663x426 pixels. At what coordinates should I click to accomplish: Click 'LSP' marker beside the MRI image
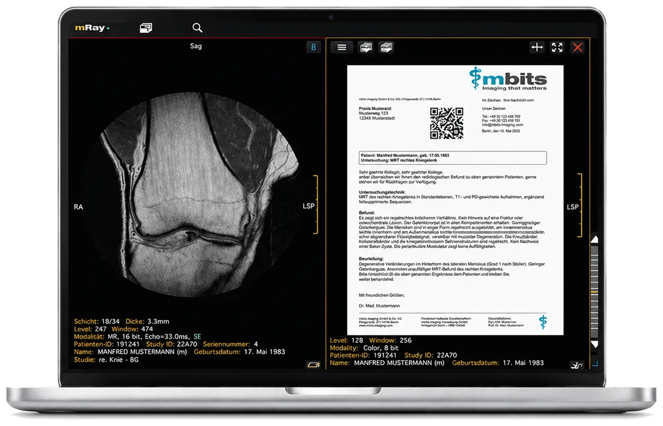[x=309, y=206]
